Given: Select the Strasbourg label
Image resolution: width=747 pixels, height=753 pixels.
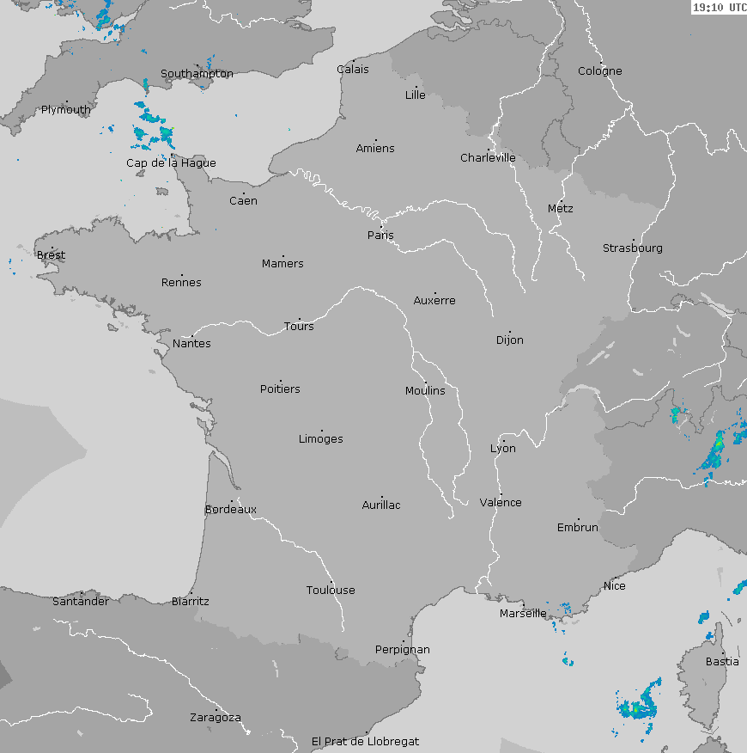Looking at the screenshot, I should point(632,248).
